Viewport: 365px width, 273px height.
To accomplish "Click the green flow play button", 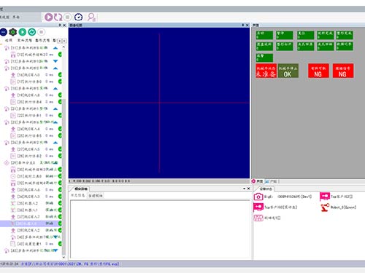I will point(23,32).
